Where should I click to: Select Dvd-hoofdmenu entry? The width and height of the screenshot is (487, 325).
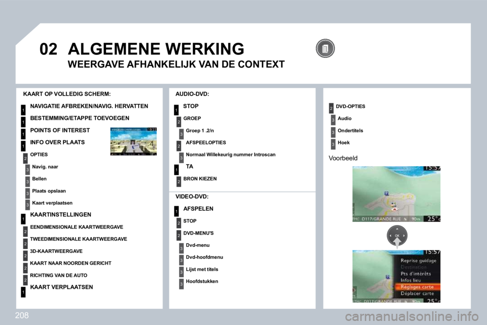pos(204,257)
